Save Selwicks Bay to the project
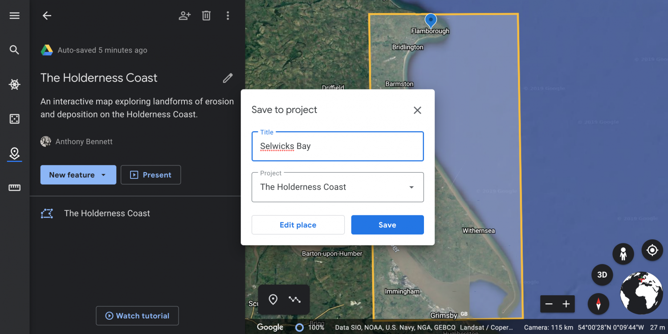Image resolution: width=668 pixels, height=334 pixels. (x=387, y=225)
